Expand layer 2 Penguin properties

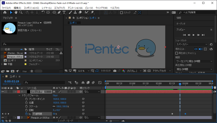tap(15, 118)
